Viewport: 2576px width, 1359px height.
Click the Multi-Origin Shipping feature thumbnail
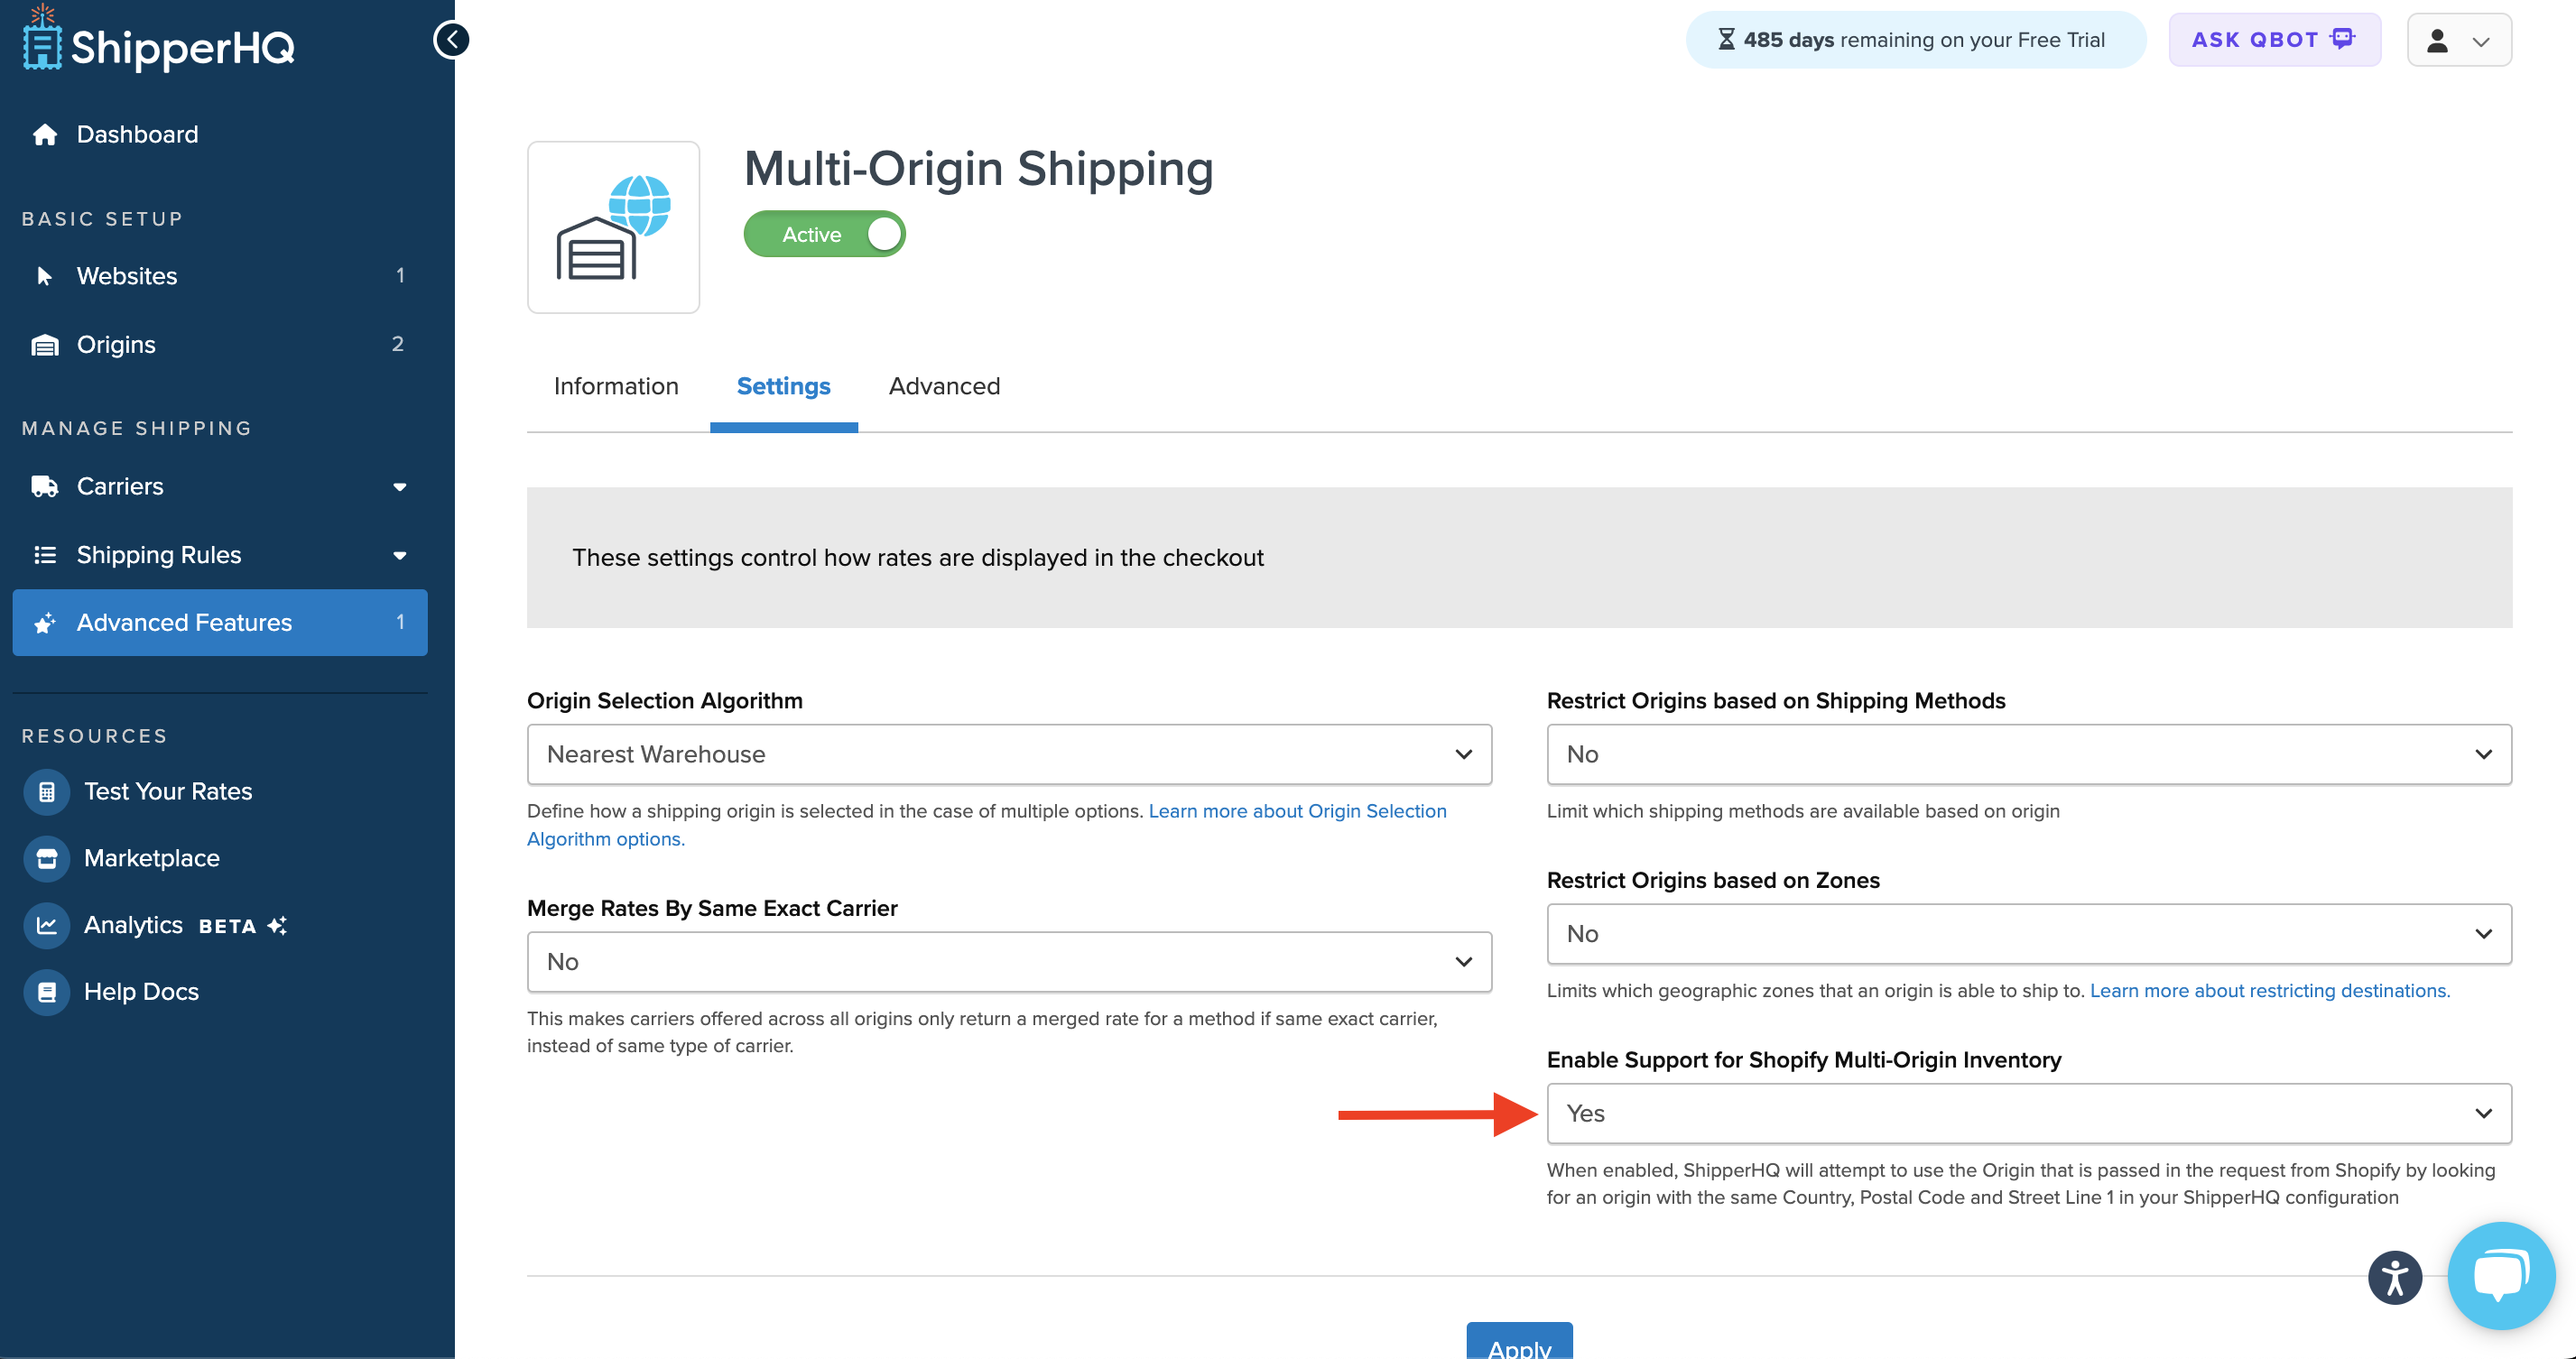(x=613, y=227)
